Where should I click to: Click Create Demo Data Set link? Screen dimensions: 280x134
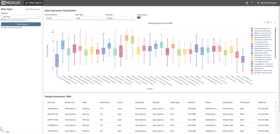[33, 9]
